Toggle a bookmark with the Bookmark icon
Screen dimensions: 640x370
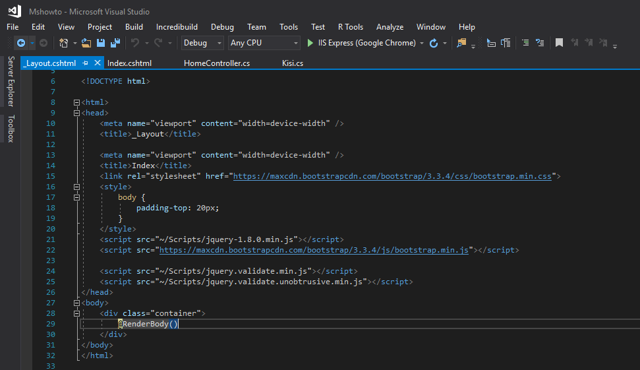[x=559, y=43]
